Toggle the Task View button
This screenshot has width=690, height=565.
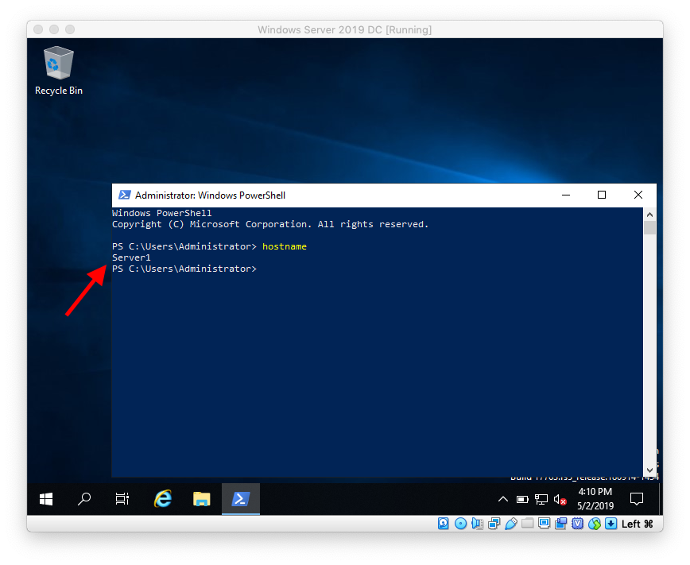121,499
